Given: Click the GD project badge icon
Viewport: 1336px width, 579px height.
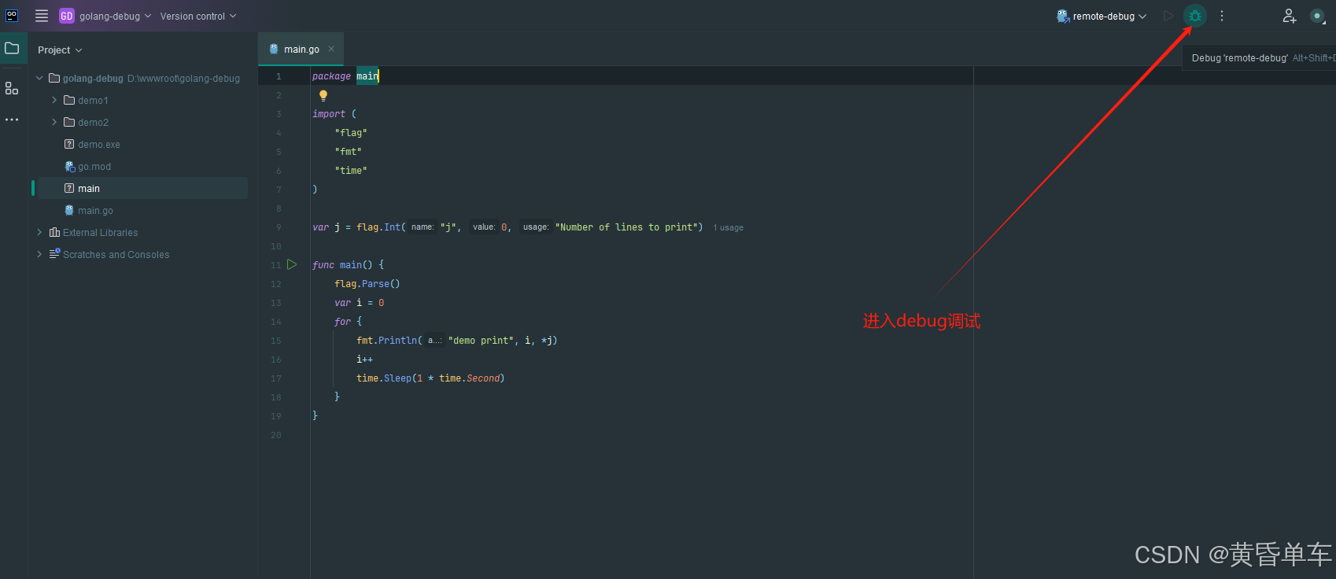Looking at the screenshot, I should [67, 16].
